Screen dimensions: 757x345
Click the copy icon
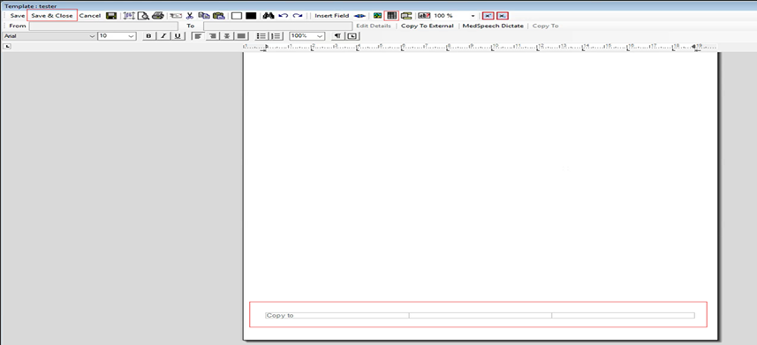(204, 16)
